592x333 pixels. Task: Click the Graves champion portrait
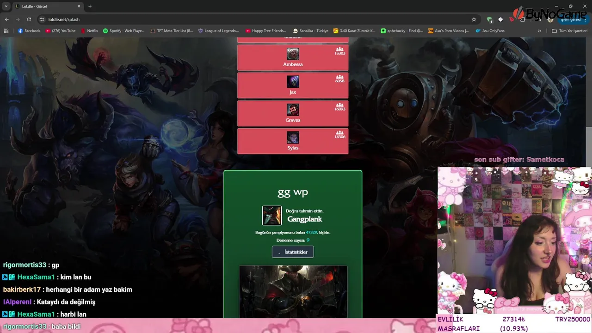pos(293,110)
